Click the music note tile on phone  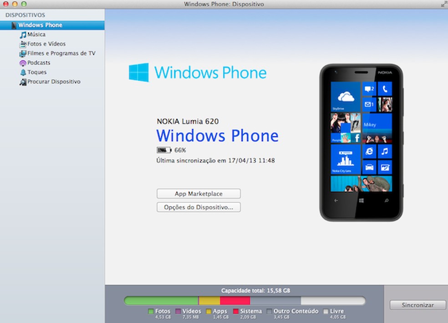point(385,151)
